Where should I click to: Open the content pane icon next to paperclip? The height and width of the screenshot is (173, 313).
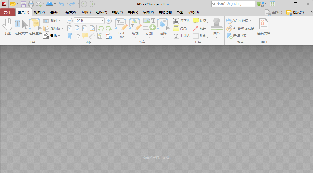point(100,36)
